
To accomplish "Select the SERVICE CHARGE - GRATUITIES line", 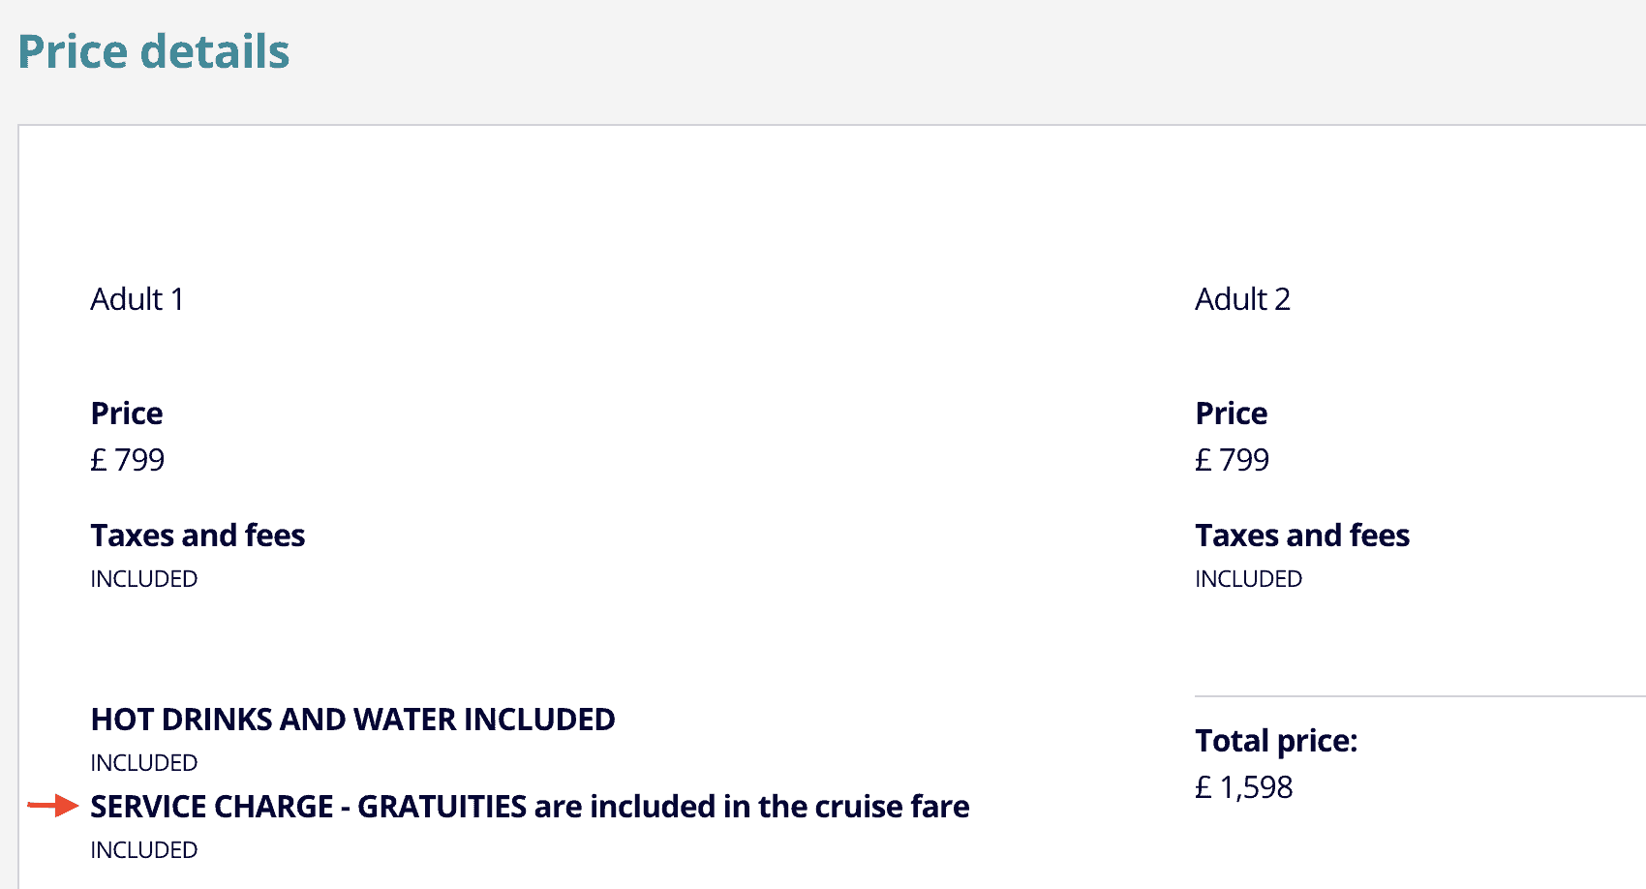I will pyautogui.click(x=530, y=807).
